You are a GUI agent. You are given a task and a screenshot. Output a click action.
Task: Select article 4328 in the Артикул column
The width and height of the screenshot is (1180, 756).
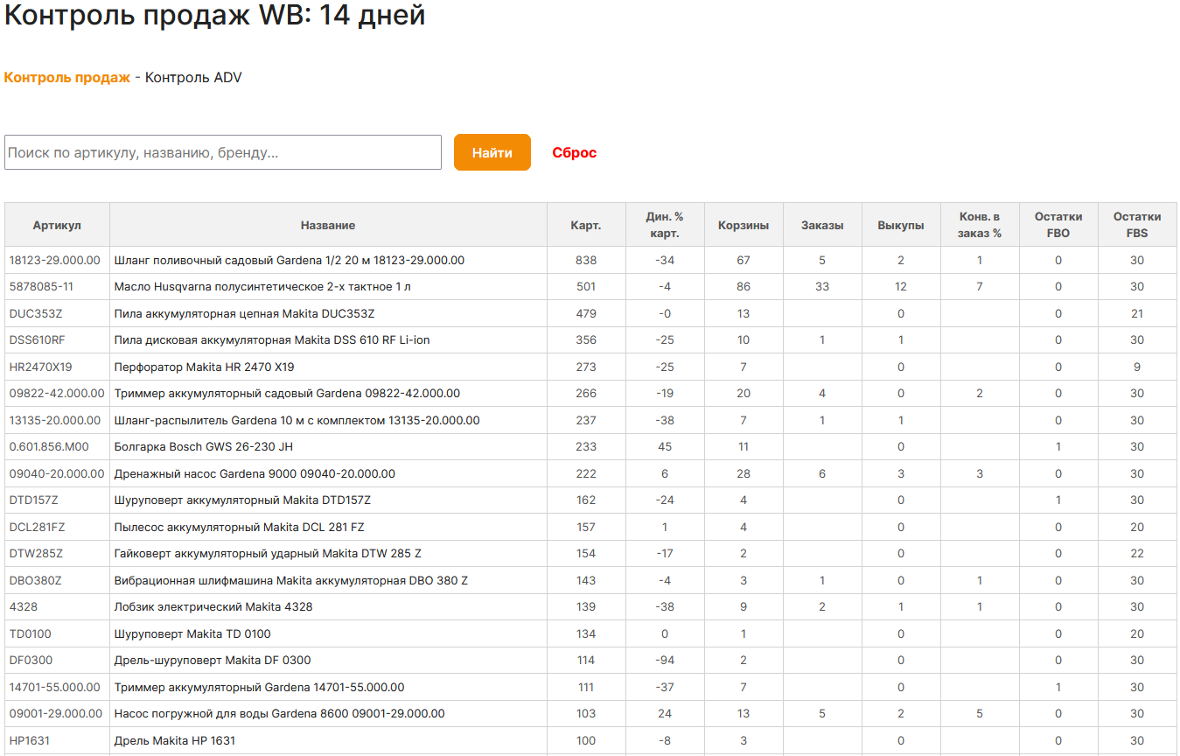click(x=24, y=606)
